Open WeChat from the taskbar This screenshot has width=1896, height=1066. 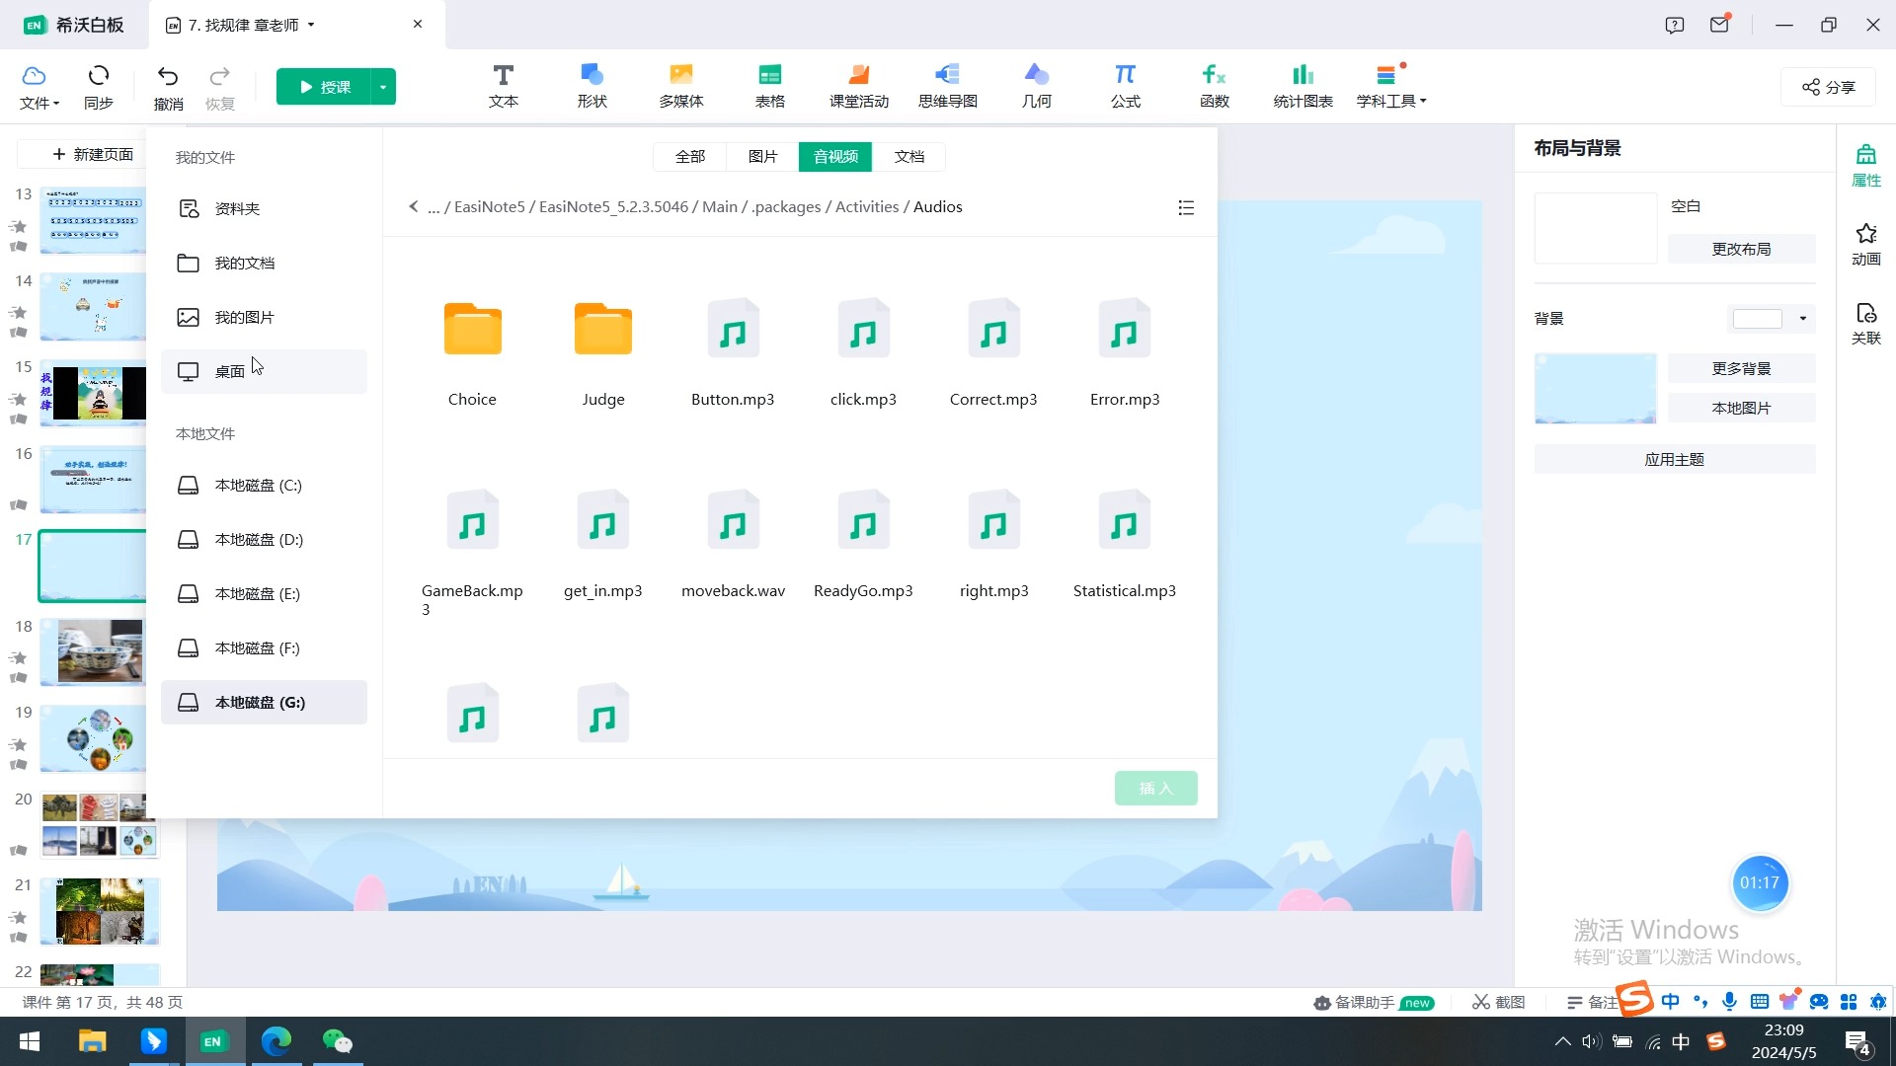pos(337,1041)
